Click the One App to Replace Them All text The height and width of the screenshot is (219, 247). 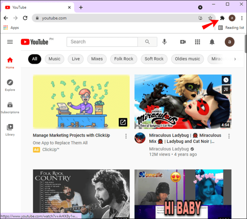[x=60, y=143]
